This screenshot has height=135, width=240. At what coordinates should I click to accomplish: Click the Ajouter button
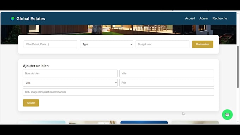click(31, 103)
